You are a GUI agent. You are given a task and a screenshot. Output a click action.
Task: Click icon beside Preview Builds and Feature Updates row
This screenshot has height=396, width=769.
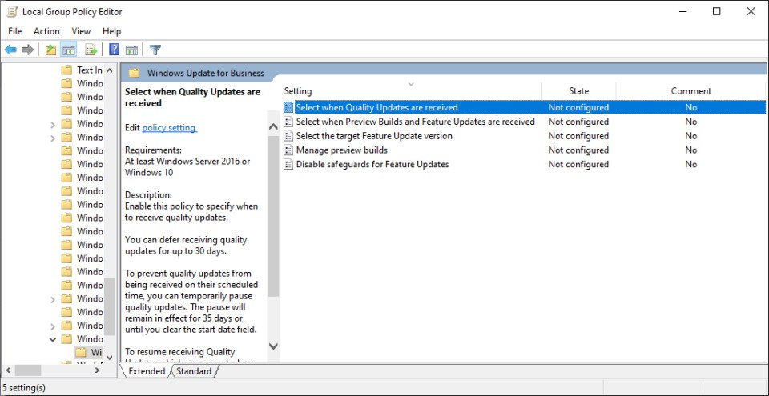click(x=289, y=122)
